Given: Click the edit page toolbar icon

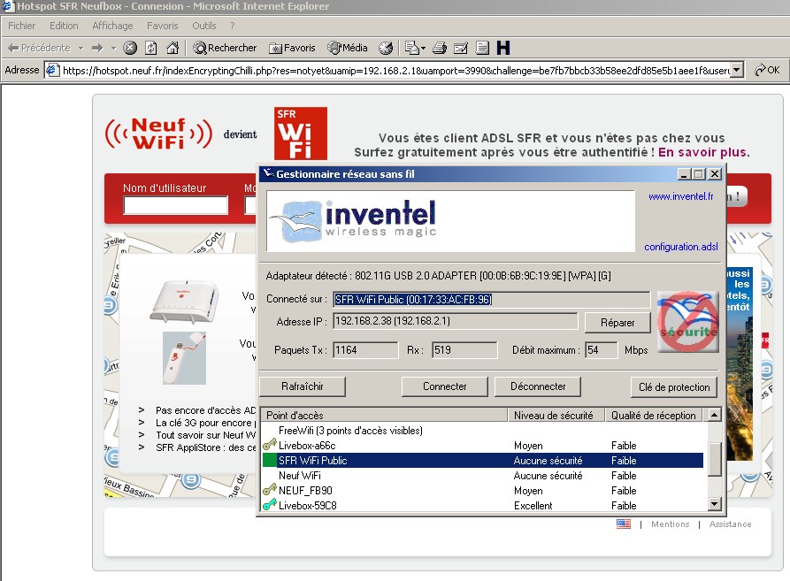Looking at the screenshot, I should click(461, 48).
